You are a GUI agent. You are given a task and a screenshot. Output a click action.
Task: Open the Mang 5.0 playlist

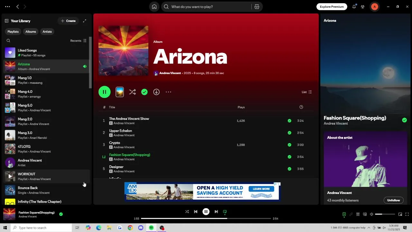coord(47,108)
